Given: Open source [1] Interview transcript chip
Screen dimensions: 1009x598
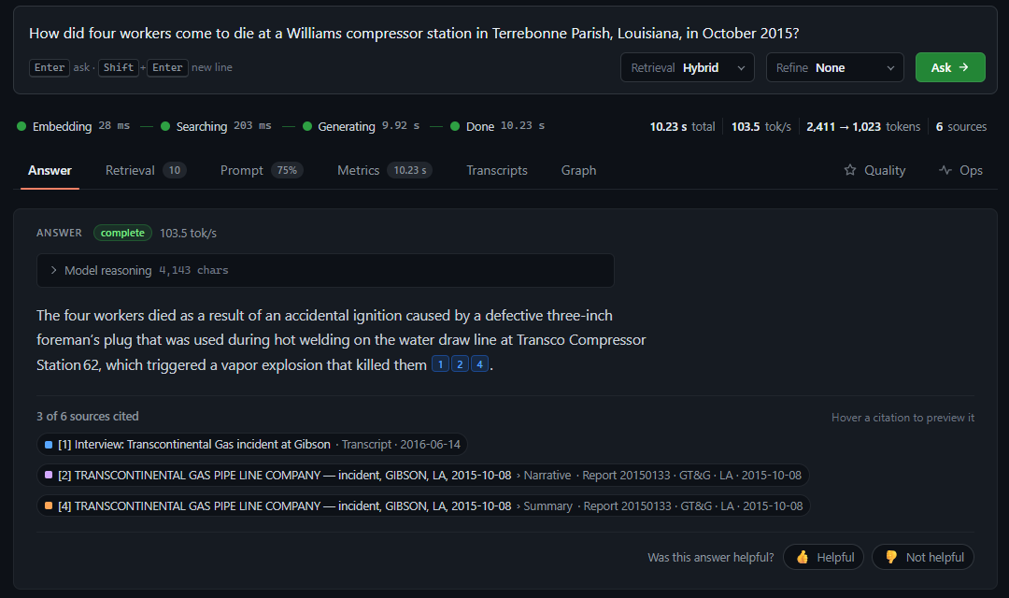Looking at the screenshot, I should point(251,444).
